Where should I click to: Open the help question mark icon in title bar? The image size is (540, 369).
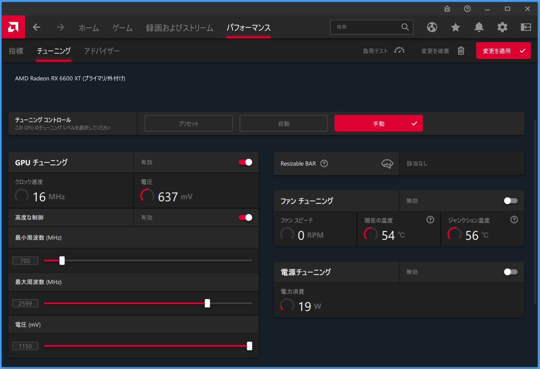467,9
